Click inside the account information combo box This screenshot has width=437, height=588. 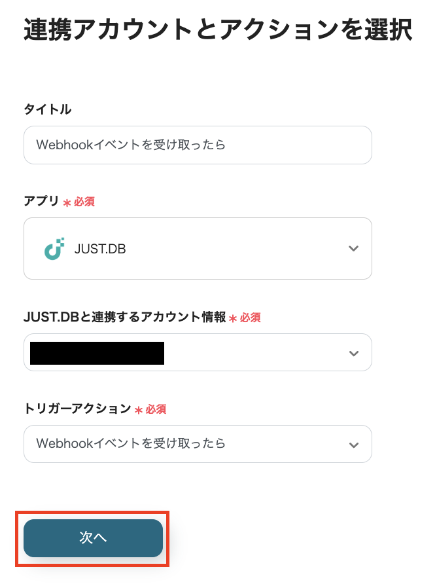(x=196, y=352)
